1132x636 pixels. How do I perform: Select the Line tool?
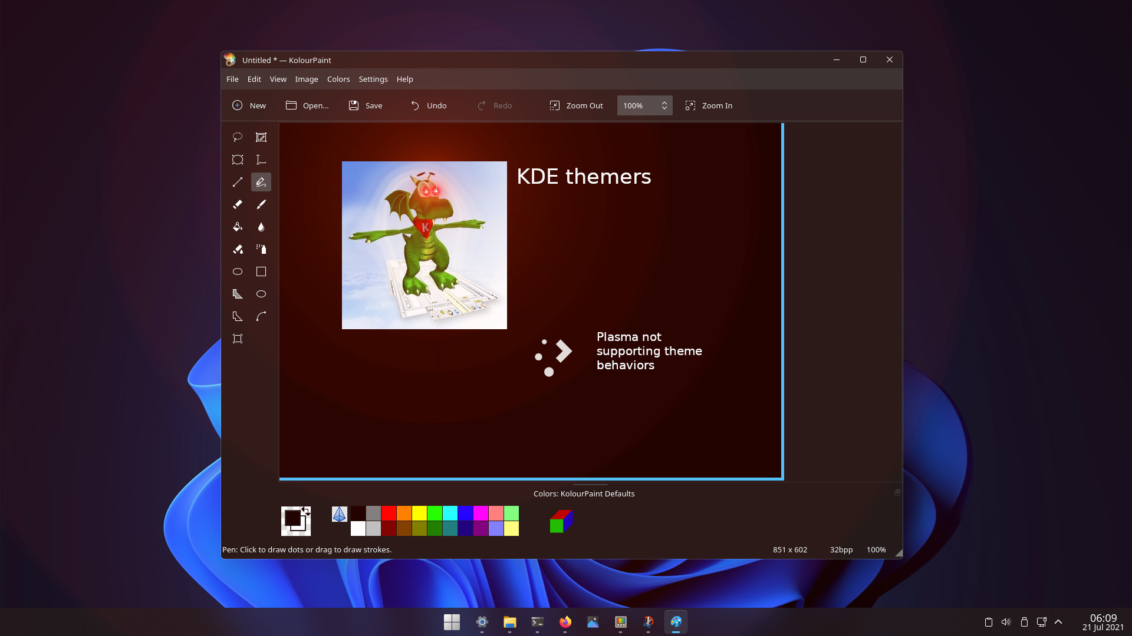coord(238,182)
